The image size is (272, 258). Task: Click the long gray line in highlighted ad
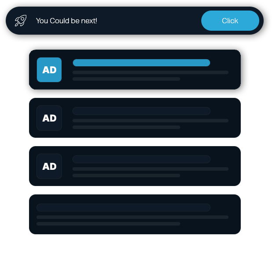[x=150, y=72]
